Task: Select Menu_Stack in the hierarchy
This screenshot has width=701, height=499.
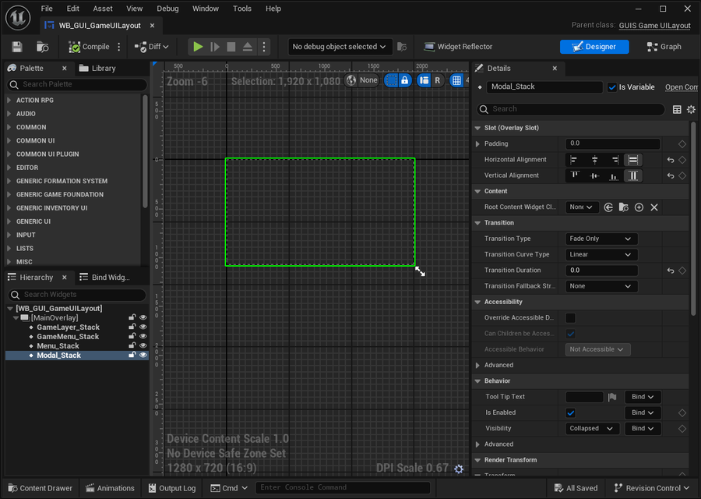Action: coord(58,346)
